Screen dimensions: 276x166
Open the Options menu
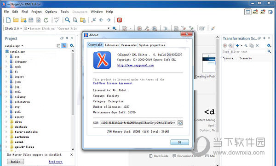[x=51, y=11]
